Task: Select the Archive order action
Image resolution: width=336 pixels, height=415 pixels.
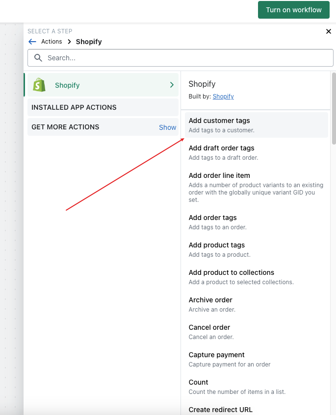Action: (x=256, y=304)
